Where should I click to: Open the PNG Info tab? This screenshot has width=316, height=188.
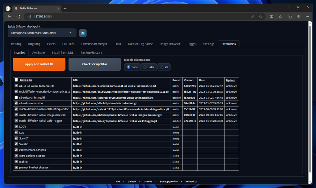68,44
